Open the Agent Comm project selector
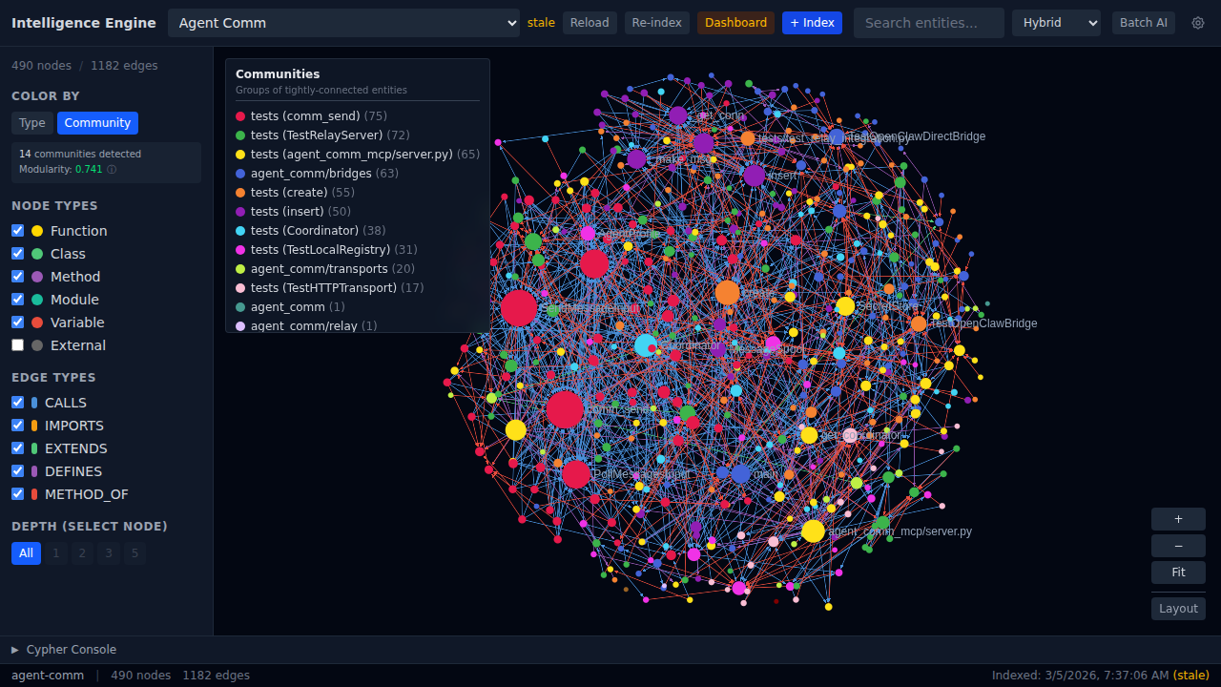Image resolution: width=1221 pixels, height=687 pixels. 344,22
